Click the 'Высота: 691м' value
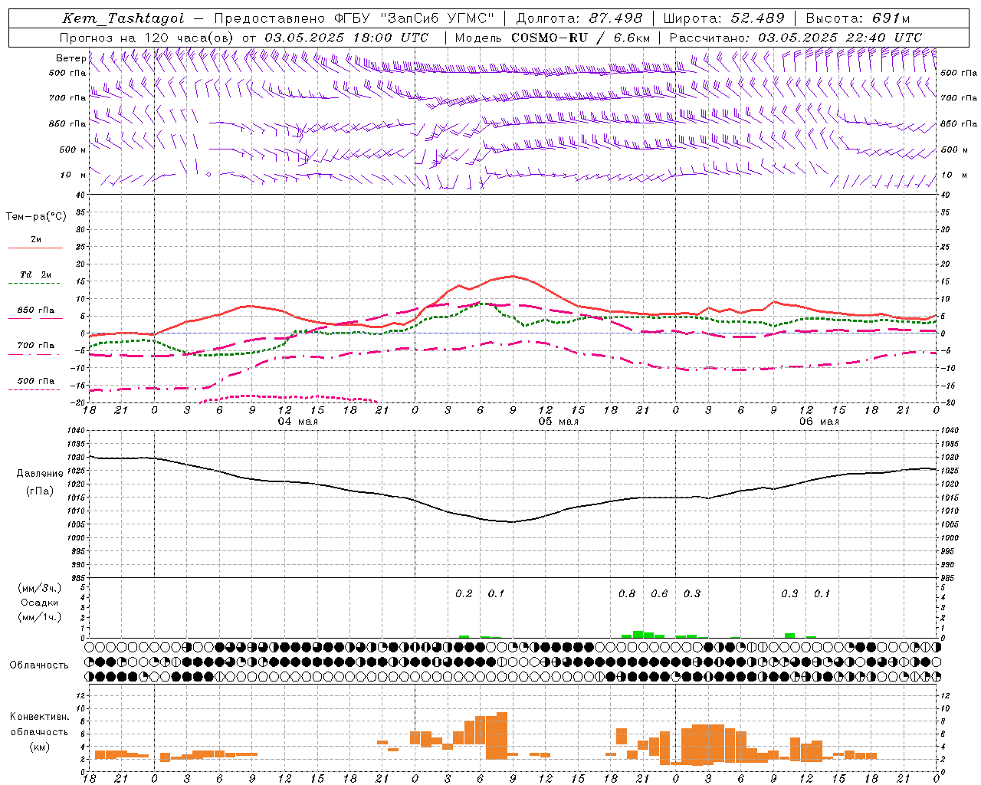981x785 pixels. 858,18
